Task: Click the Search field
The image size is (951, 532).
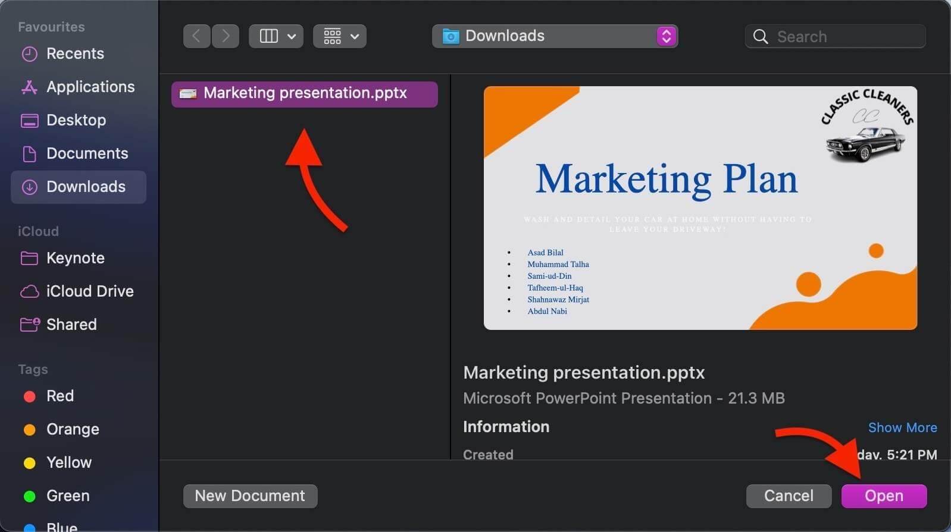Action: point(835,36)
